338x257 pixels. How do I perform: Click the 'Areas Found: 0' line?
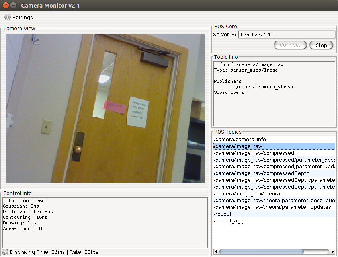tap(22, 229)
